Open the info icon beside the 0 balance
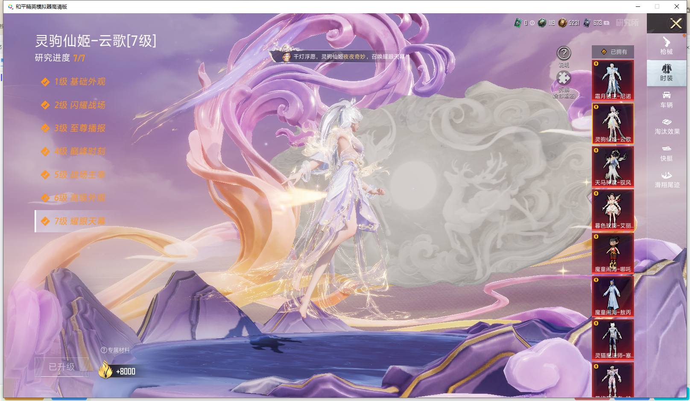Image resolution: width=690 pixels, height=401 pixels. coord(532,23)
